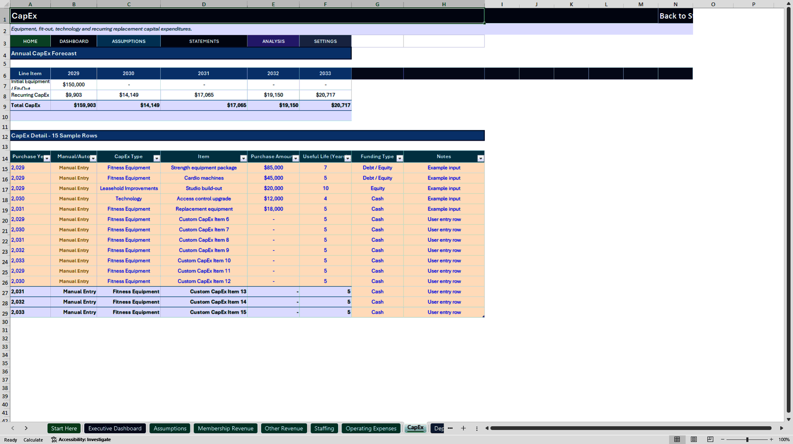Show more hidden sheet tabs ellipsis
This screenshot has height=444, width=793.
[450, 428]
